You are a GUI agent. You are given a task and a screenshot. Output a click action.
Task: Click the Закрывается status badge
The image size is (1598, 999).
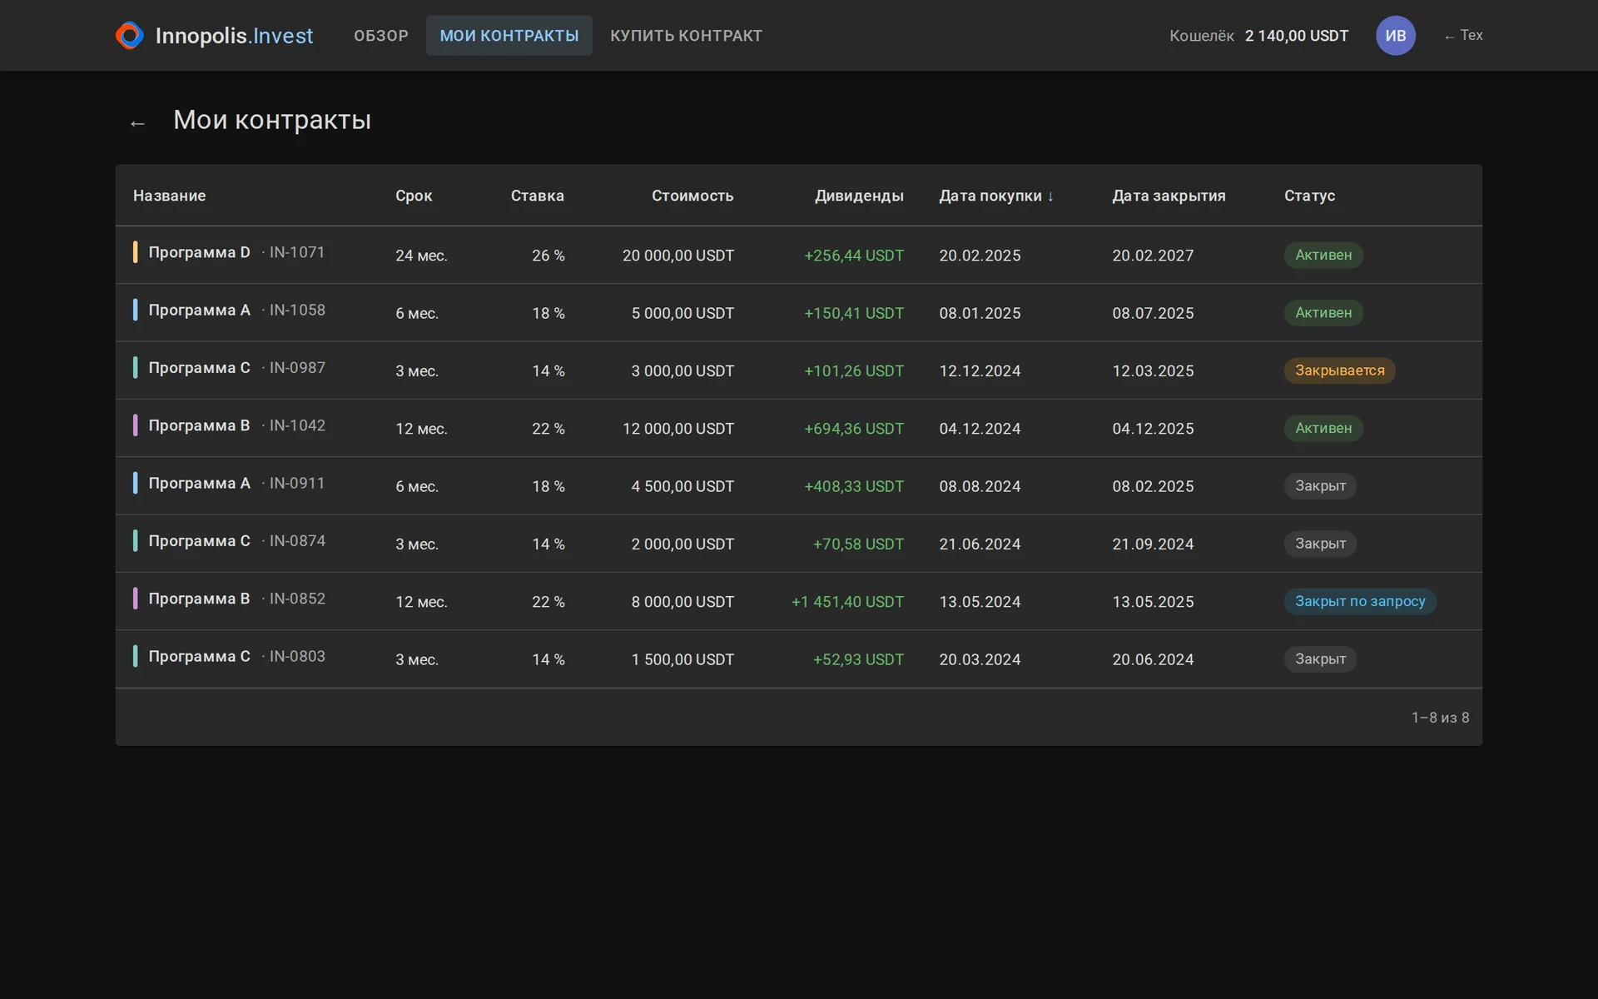(x=1339, y=370)
